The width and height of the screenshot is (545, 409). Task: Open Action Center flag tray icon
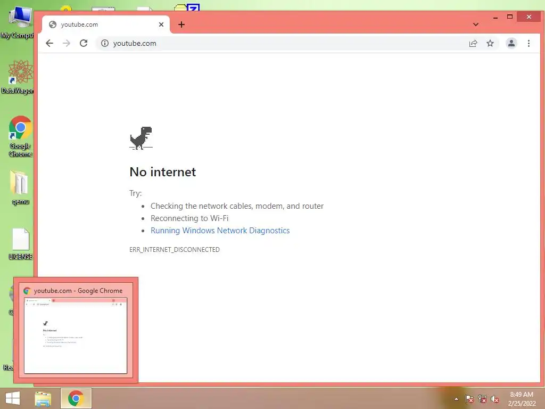[469, 399]
